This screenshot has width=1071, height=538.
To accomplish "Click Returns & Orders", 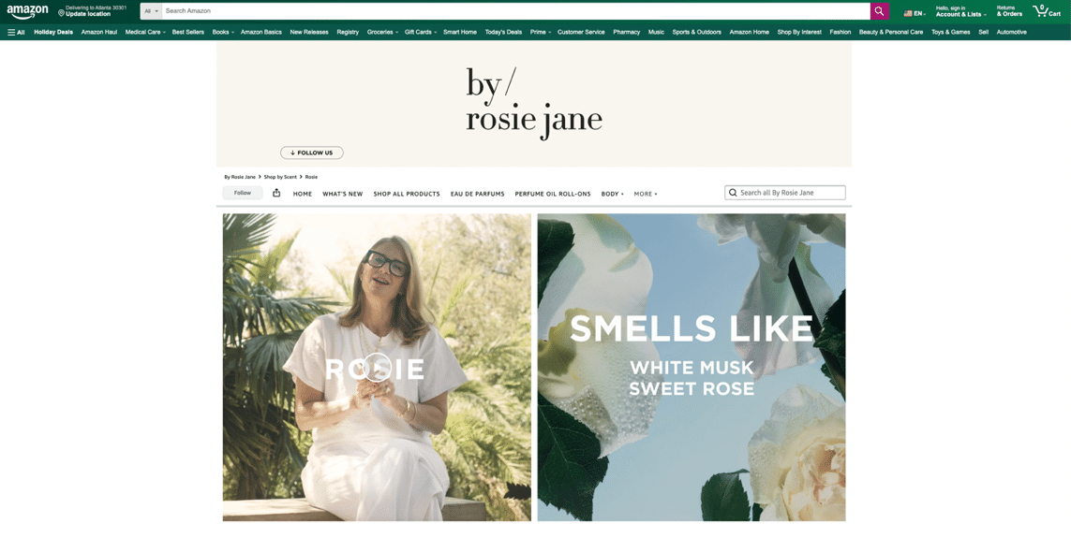I will pos(1009,11).
